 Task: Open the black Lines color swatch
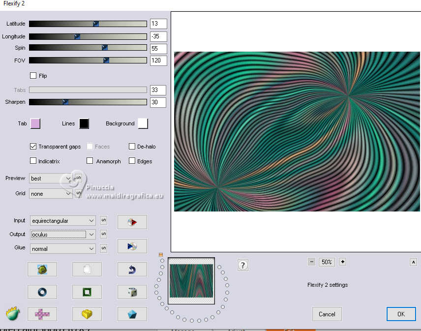(x=84, y=123)
